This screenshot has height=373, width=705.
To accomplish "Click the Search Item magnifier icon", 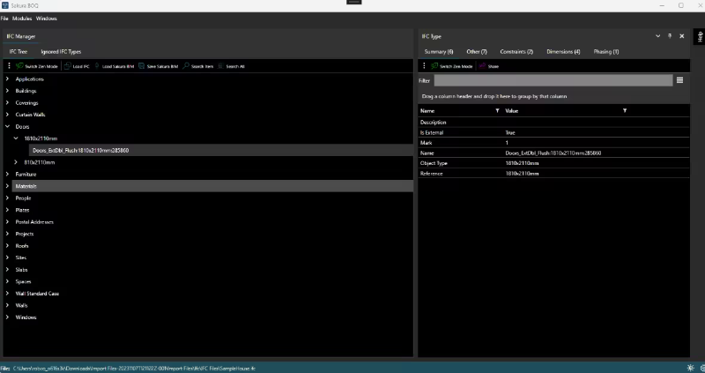I will [186, 66].
